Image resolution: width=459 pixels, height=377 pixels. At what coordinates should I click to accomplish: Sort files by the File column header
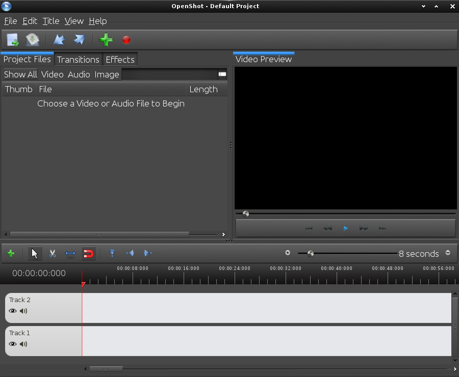pyautogui.click(x=111, y=89)
